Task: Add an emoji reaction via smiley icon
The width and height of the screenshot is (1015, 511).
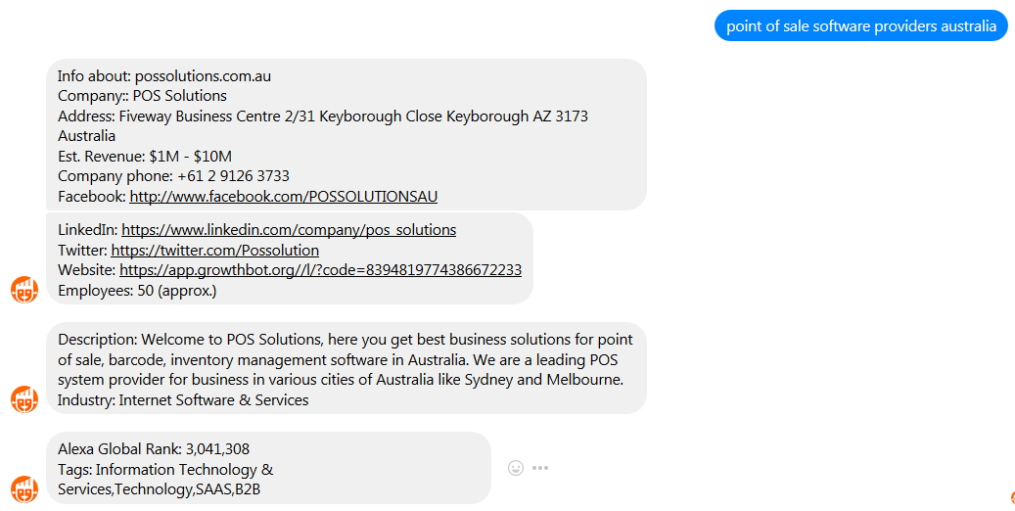Action: (x=515, y=468)
